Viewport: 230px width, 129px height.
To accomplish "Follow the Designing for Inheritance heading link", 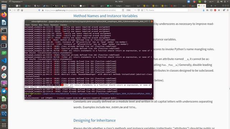I will pyautogui.click(x=95, y=120).
